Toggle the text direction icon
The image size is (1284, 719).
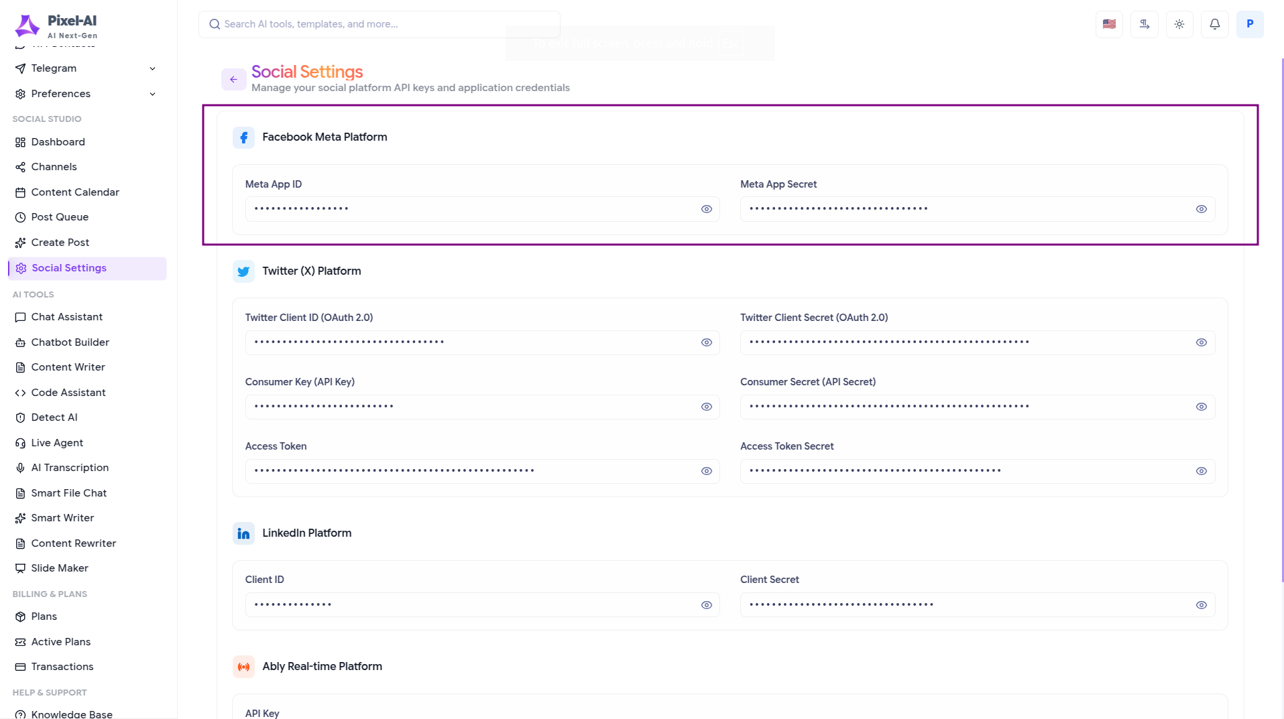pyautogui.click(x=1145, y=24)
